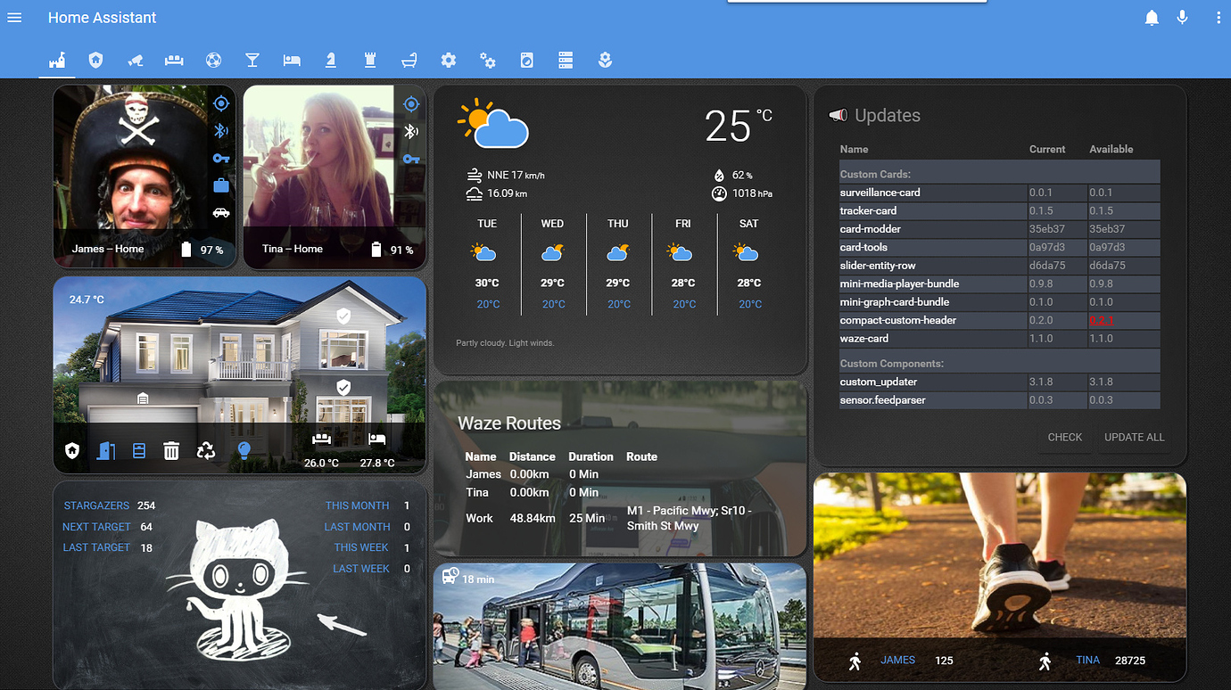
Task: Click the trash bin icon on house card
Action: point(171,451)
